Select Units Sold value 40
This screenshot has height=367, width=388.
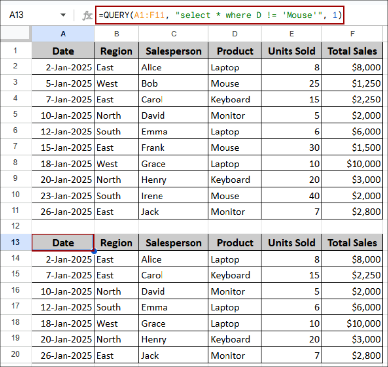(291, 196)
